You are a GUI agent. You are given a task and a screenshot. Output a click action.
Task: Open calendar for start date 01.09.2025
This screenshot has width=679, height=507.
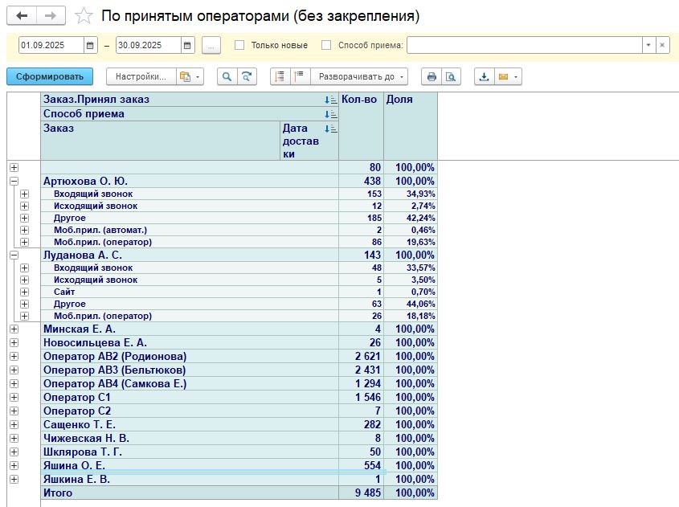(90, 46)
